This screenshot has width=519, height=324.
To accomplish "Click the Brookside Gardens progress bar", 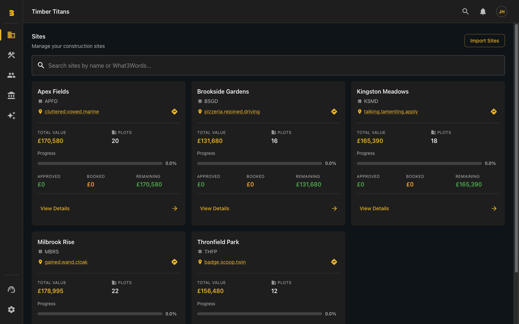I will (x=259, y=163).
